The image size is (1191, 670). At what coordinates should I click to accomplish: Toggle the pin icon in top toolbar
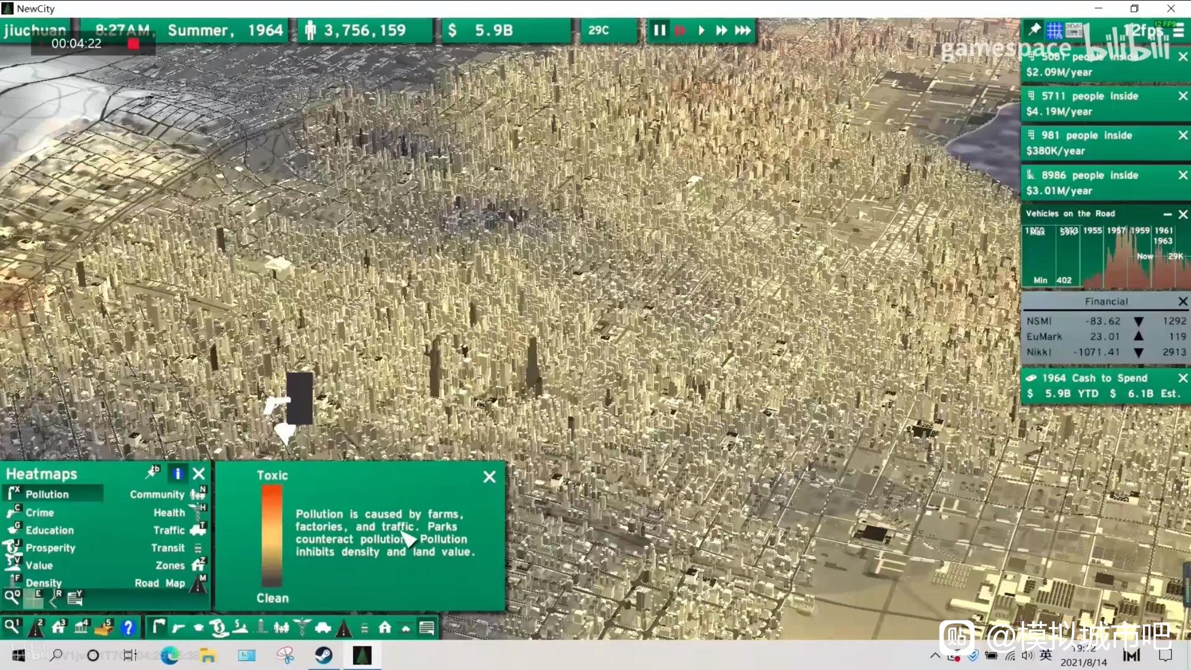1034,29
